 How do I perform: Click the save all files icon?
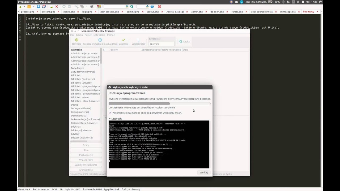(44, 6)
